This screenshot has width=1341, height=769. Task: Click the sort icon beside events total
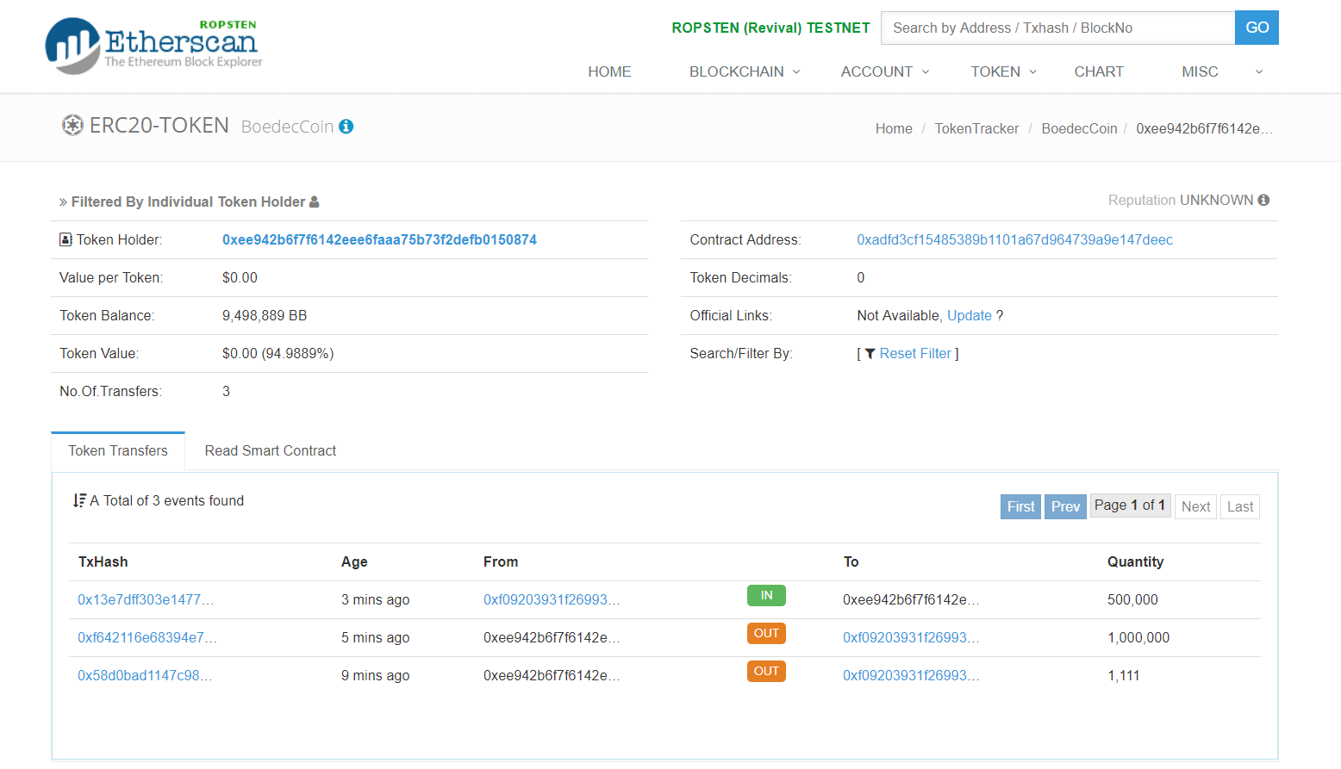point(79,501)
